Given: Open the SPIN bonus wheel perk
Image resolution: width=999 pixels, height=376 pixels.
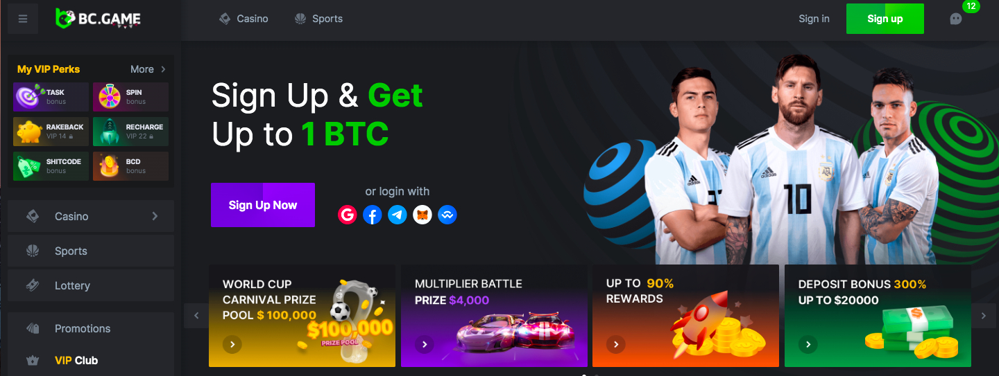Looking at the screenshot, I should [130, 97].
